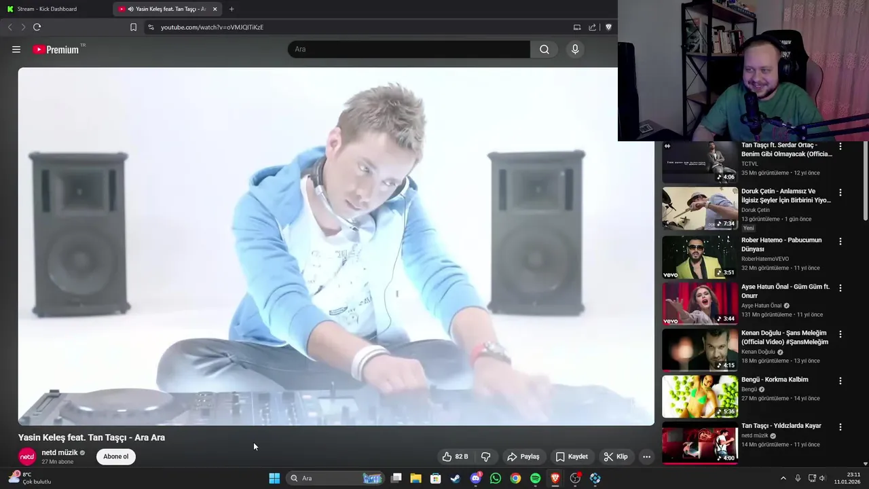The height and width of the screenshot is (489, 869).
Task: Open options menu for Benim Gibi Olmayacak
Action: 840,146
